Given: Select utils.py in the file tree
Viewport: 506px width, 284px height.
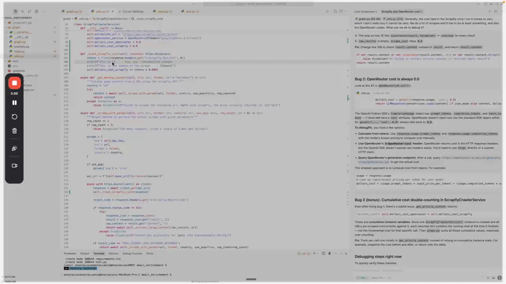Looking at the screenshot, I should point(19,56).
